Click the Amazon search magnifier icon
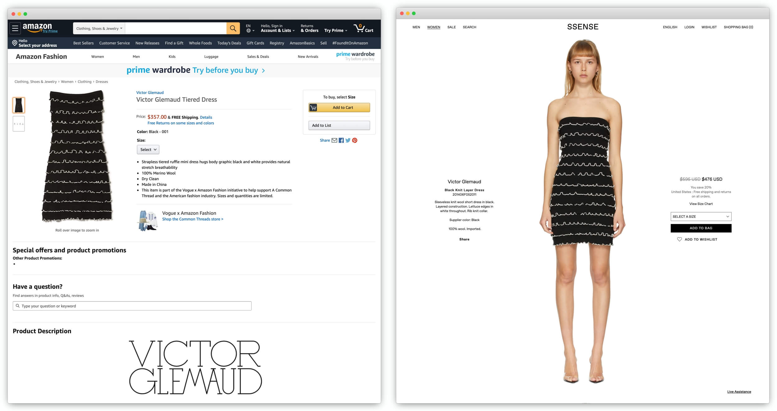This screenshot has width=777, height=411. click(233, 28)
